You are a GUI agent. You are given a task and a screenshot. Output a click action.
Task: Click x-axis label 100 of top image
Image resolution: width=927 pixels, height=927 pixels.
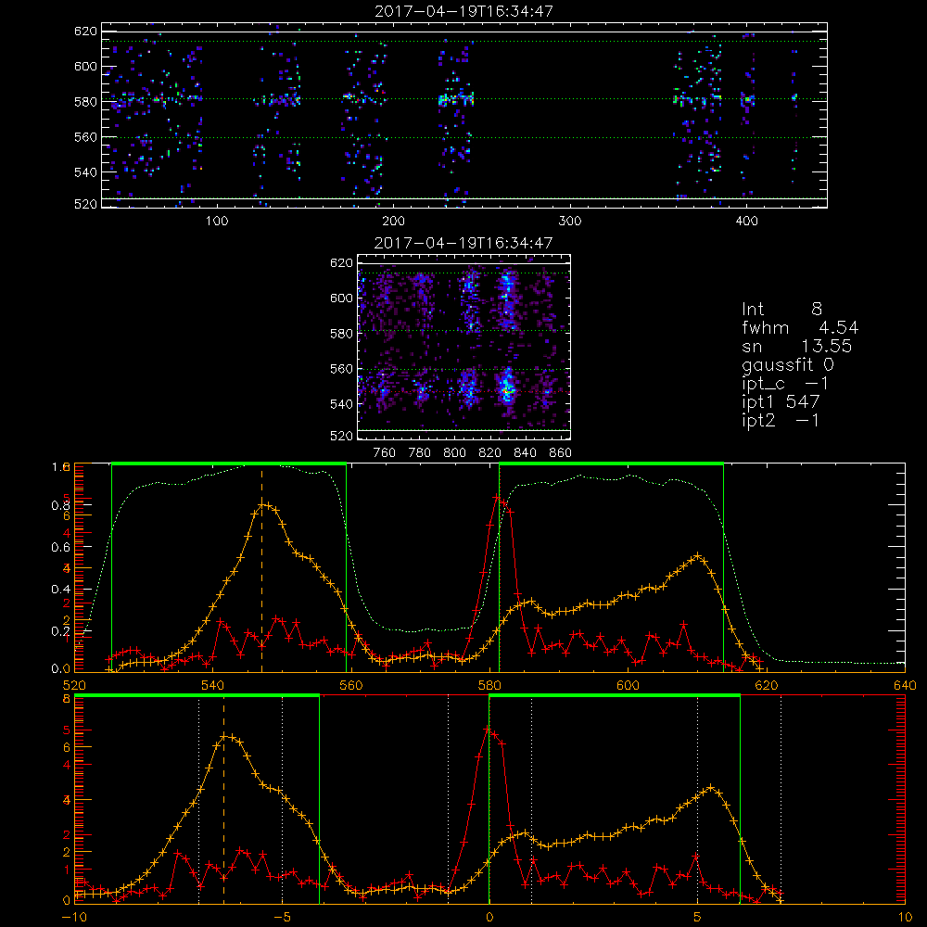217,222
